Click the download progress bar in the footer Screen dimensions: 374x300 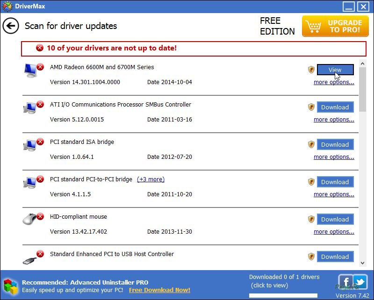[x=283, y=296]
